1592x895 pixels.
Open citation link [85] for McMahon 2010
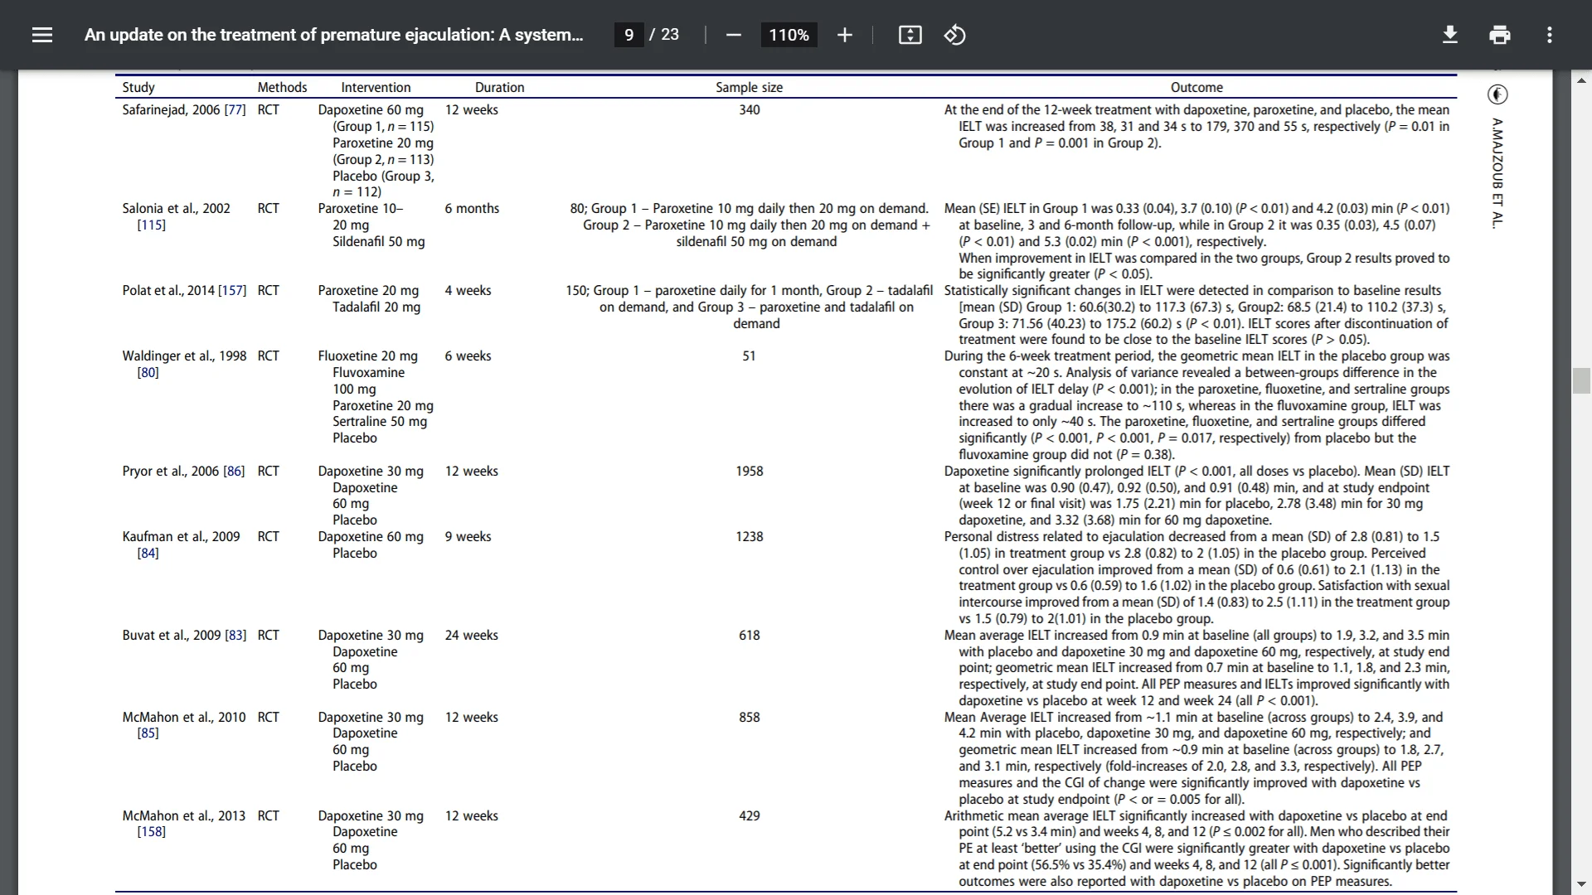coord(148,733)
